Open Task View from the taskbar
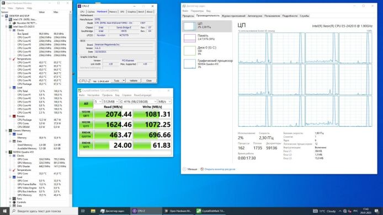 click(x=83, y=211)
